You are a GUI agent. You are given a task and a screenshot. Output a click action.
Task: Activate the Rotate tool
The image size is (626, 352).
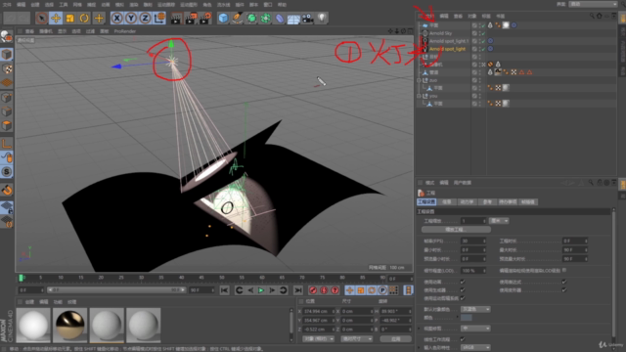(x=84, y=18)
